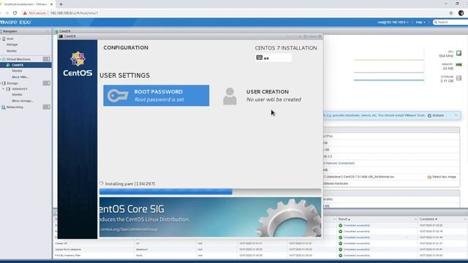Open the User Creation person icon
The height and width of the screenshot is (263, 468).
[x=230, y=96]
